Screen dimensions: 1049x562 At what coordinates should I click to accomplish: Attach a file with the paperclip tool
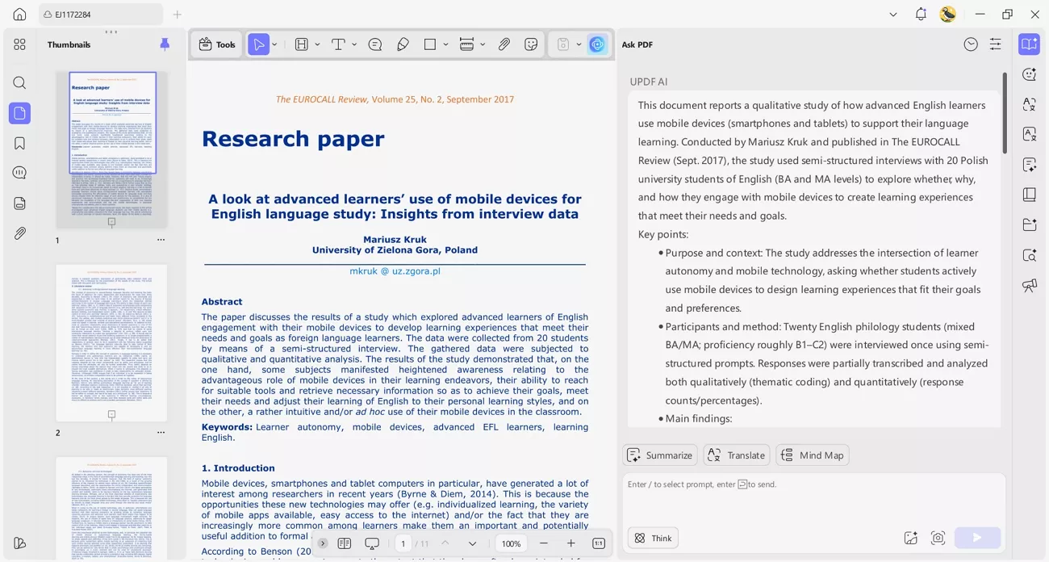point(504,44)
